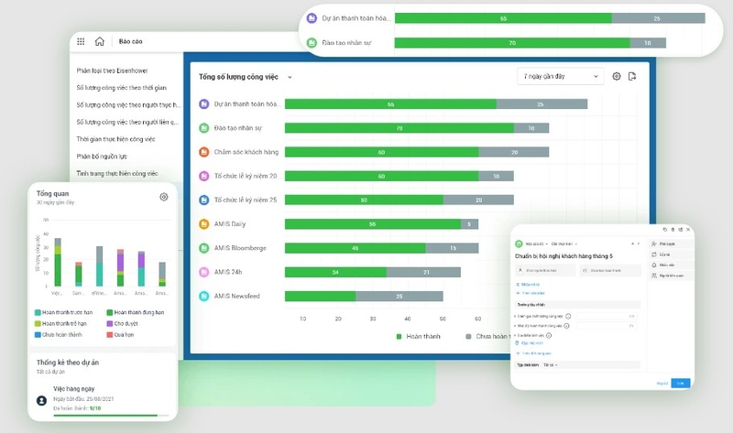Open Số lượng công việc theo thời gian report
The width and height of the screenshot is (733, 433).
[x=122, y=88]
